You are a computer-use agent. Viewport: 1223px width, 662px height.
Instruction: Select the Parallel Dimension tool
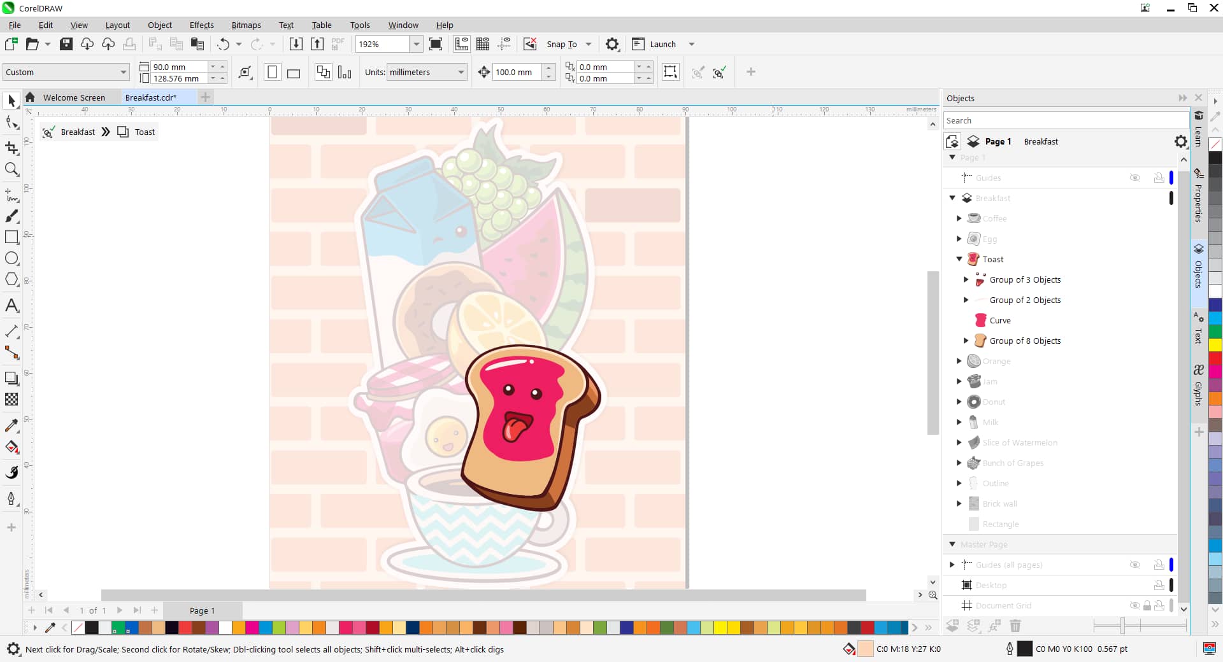tap(11, 331)
